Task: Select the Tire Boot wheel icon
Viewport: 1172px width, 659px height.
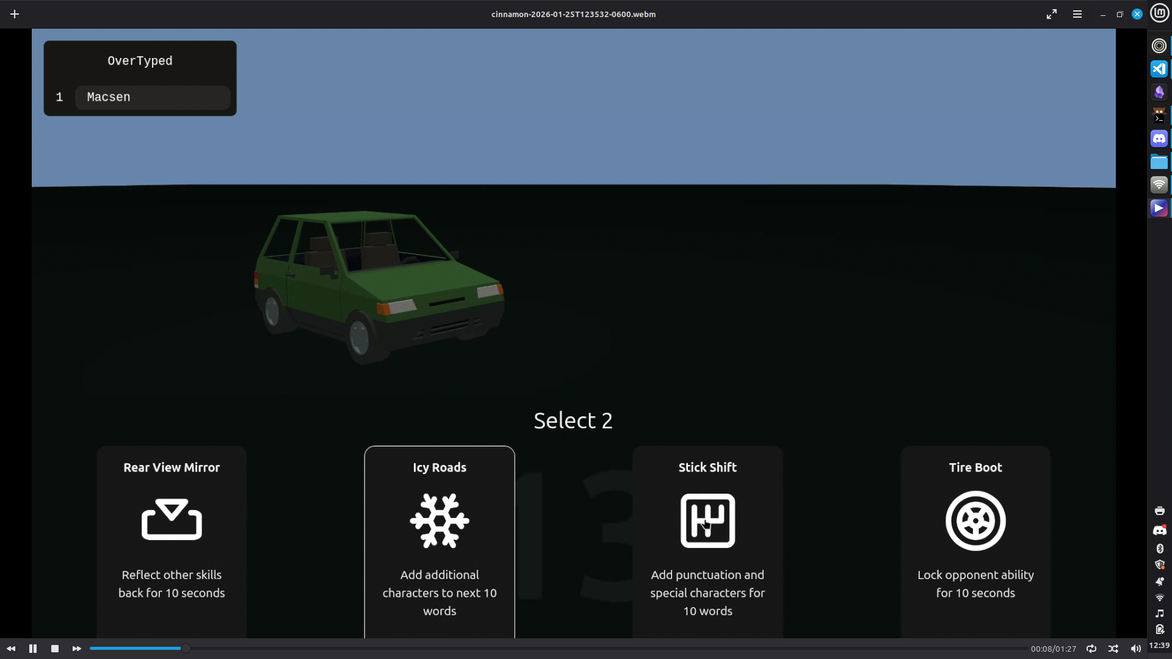Action: tap(975, 520)
